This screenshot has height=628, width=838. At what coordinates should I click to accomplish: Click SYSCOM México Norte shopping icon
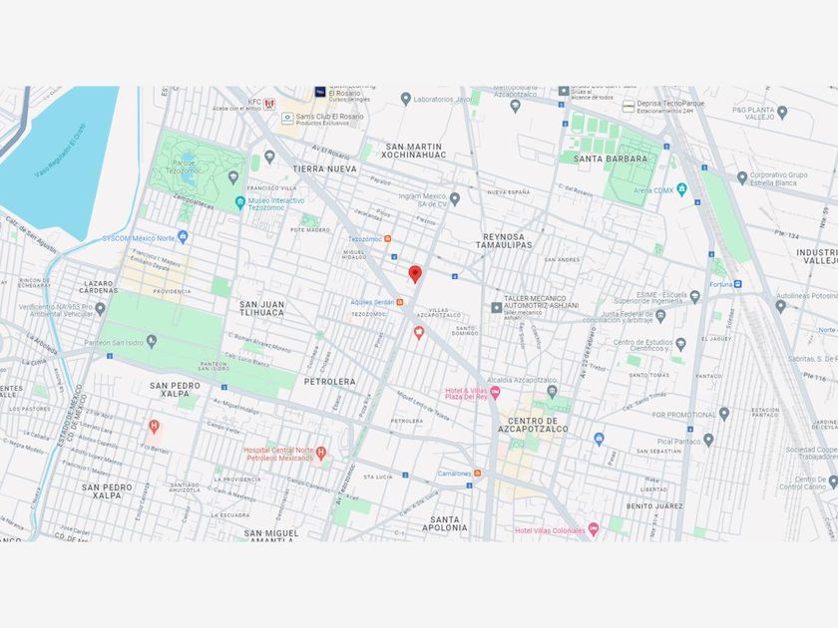(x=183, y=236)
